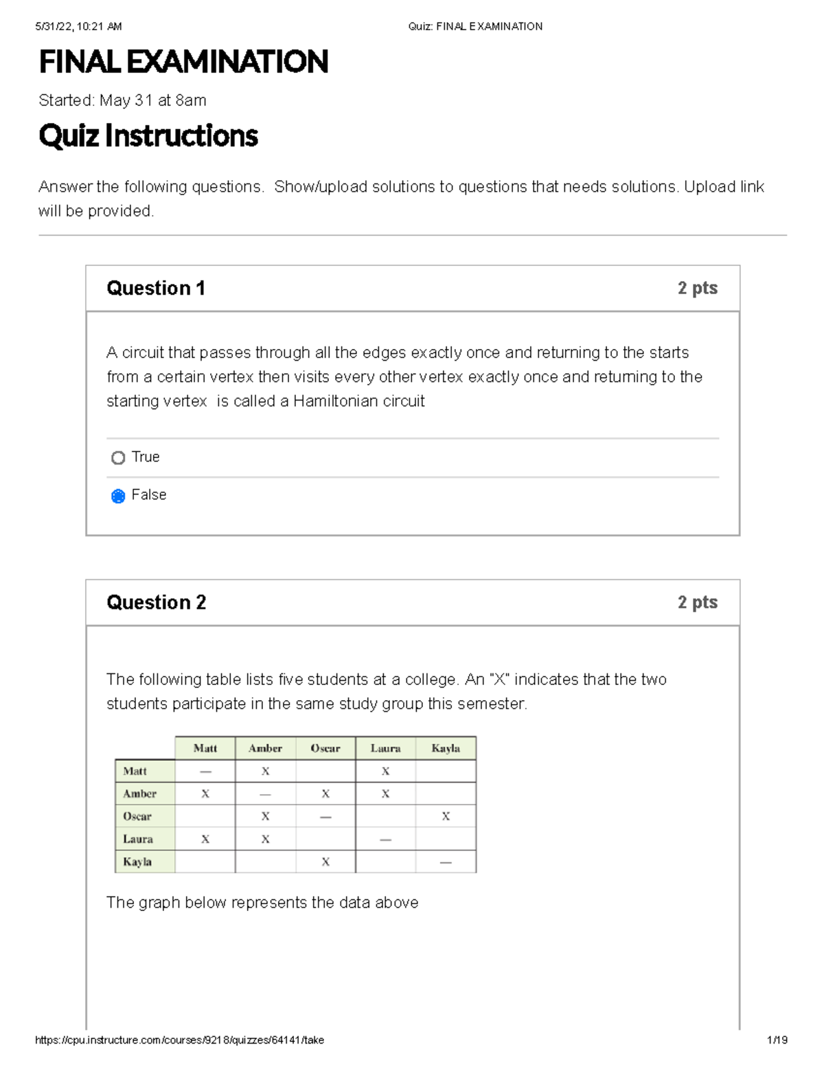Click the Oscar column header cell
Image resolution: width=824 pixels, height=1067 pixels.
pyautogui.click(x=325, y=748)
